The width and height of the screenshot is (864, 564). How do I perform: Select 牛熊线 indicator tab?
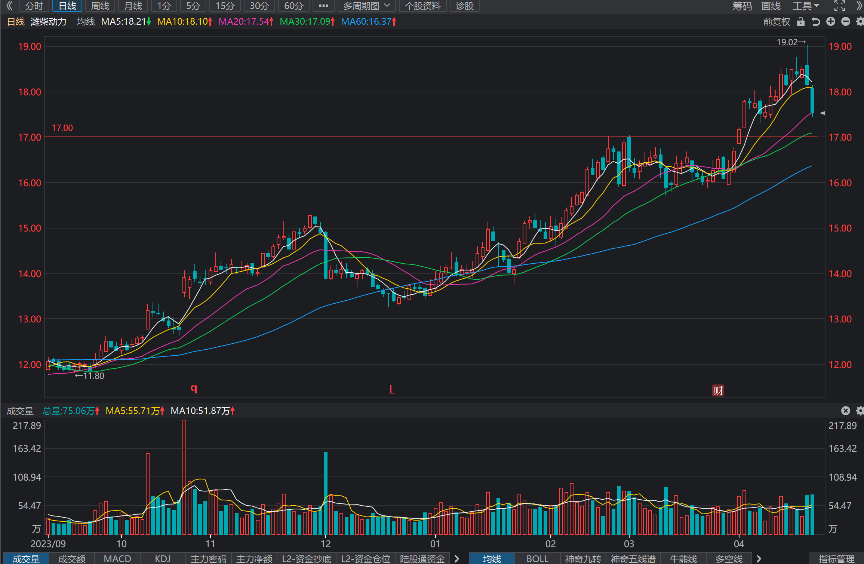click(683, 559)
